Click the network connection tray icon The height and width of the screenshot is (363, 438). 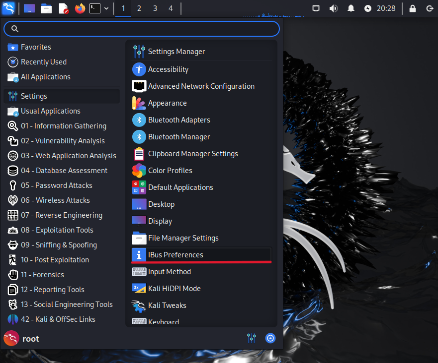click(316, 8)
